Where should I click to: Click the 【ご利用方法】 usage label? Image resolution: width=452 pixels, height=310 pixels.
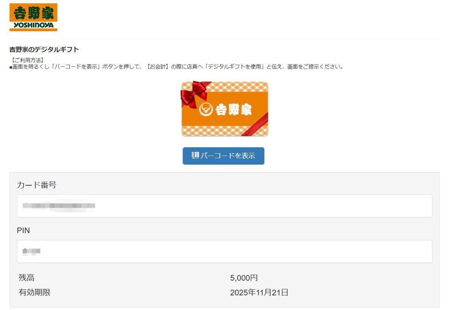pos(27,60)
